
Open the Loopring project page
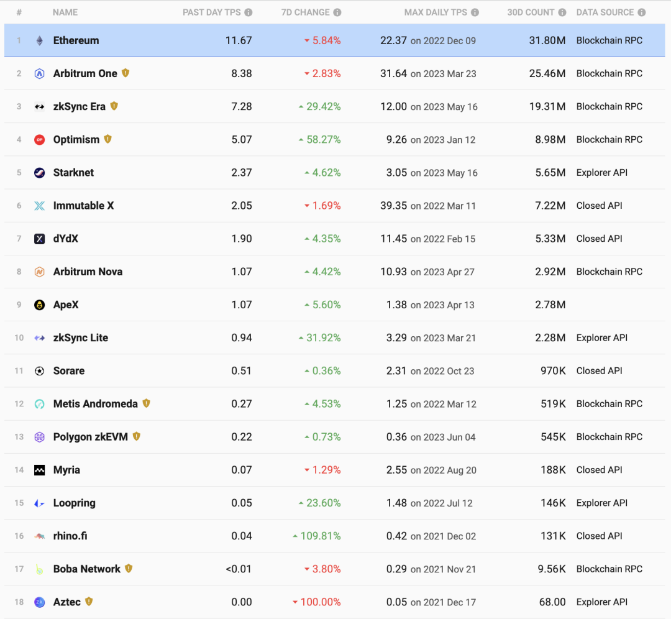coord(75,503)
